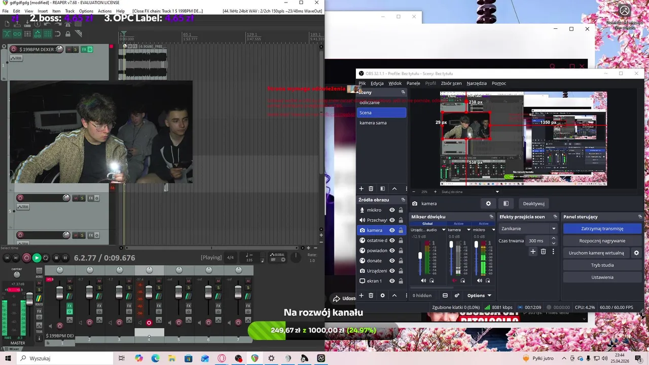
Task: Hide the kamera source with eye icon
Action: [x=392, y=230]
